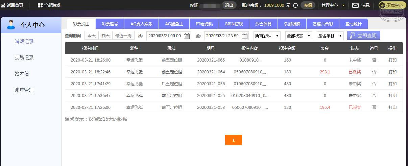The width and height of the screenshot is (408, 166).
Task: Switch to the 彩票投注 tab
Action: [x=81, y=24]
